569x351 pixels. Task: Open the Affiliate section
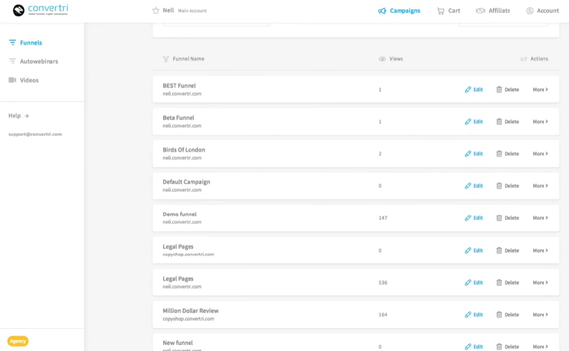pos(492,11)
